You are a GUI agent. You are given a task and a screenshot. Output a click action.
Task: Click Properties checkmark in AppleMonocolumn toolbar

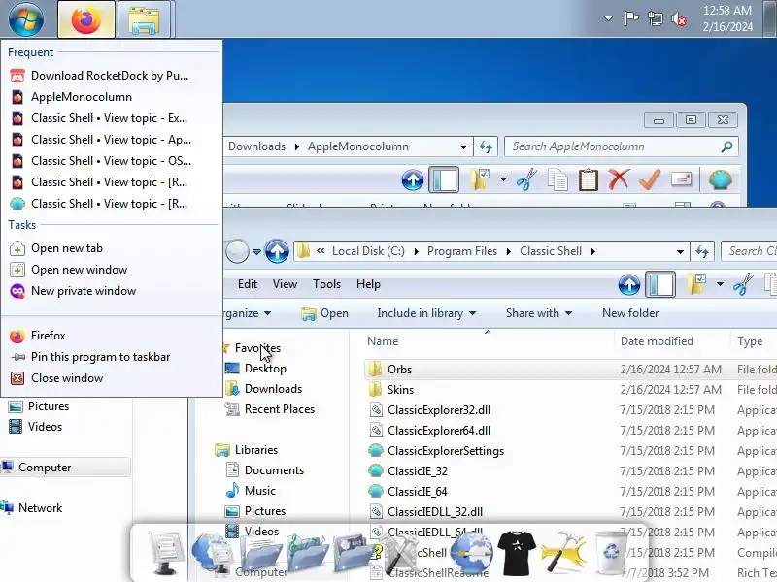(x=650, y=179)
